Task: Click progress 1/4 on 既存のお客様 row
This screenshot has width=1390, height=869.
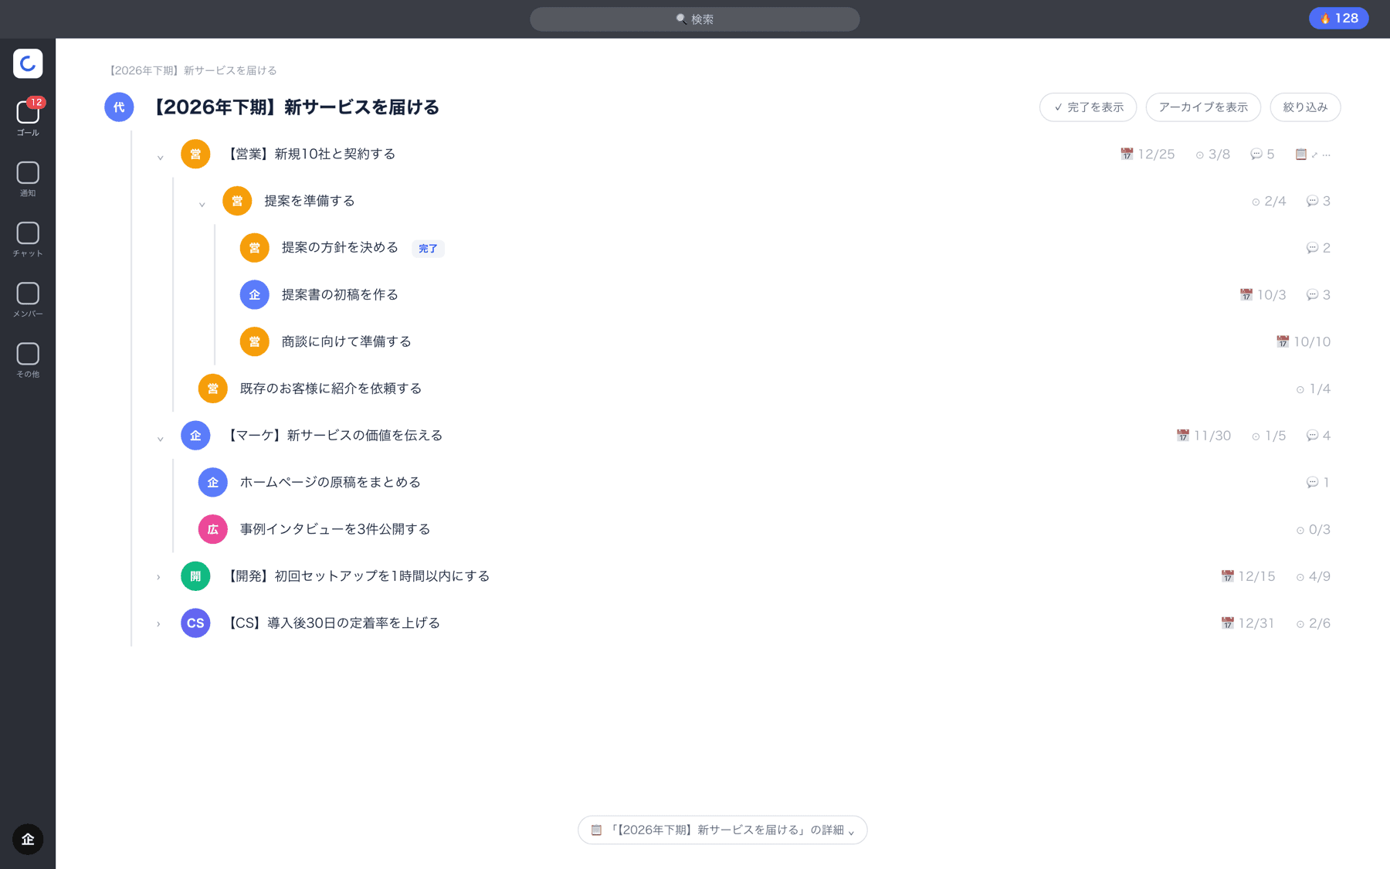Action: [1313, 389]
